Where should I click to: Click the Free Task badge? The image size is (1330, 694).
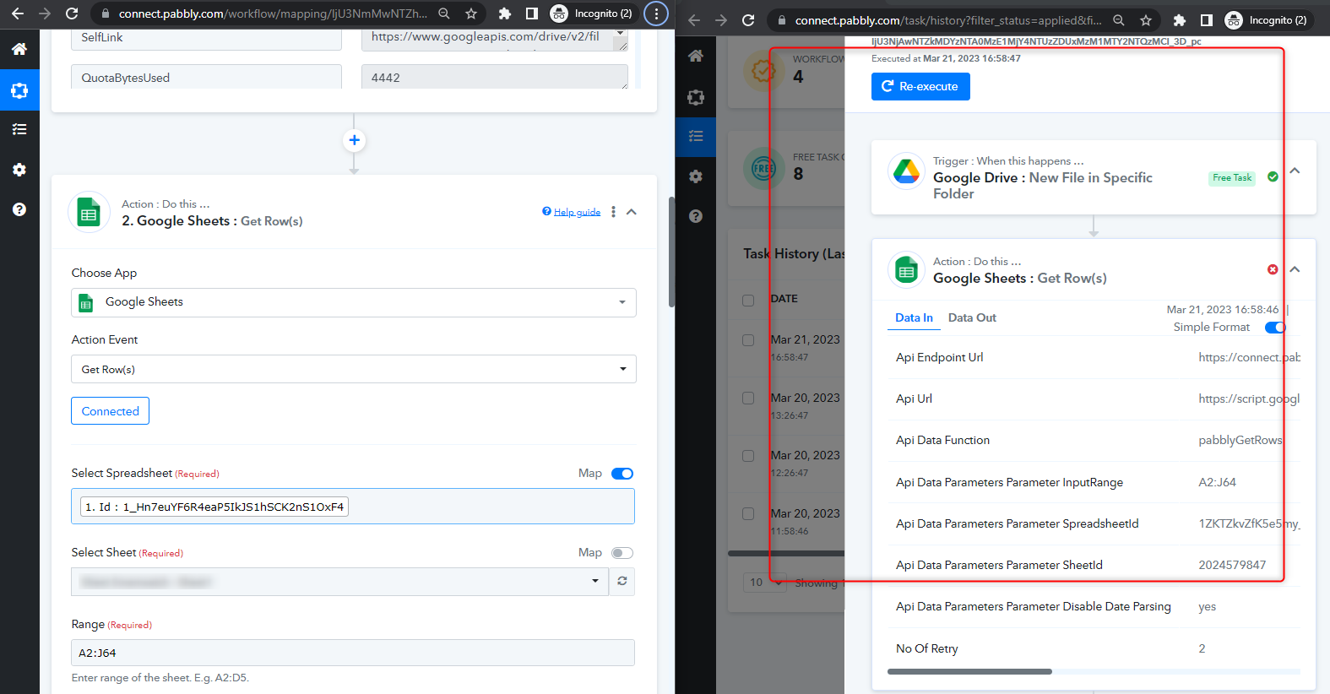pyautogui.click(x=1232, y=178)
